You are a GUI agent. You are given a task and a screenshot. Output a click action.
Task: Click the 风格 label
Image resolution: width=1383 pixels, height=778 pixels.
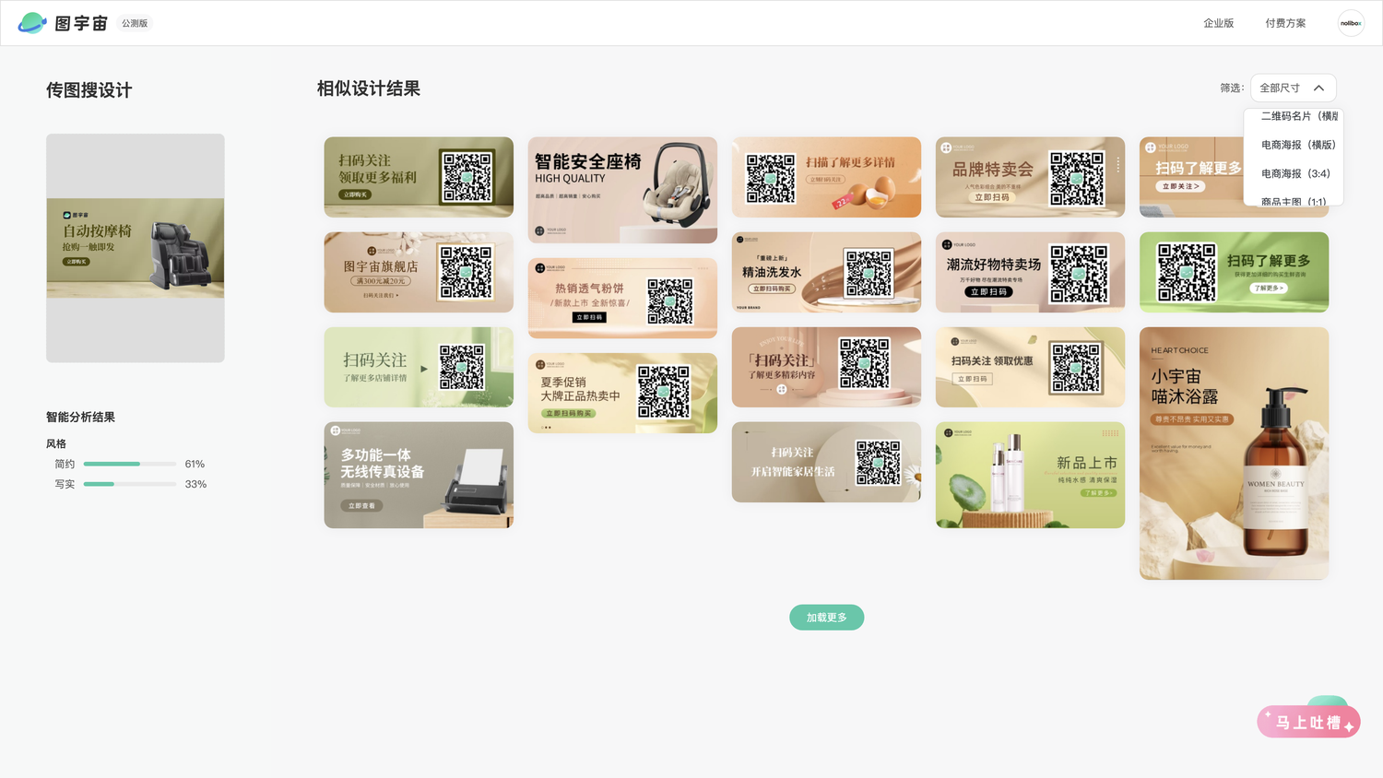pos(56,443)
